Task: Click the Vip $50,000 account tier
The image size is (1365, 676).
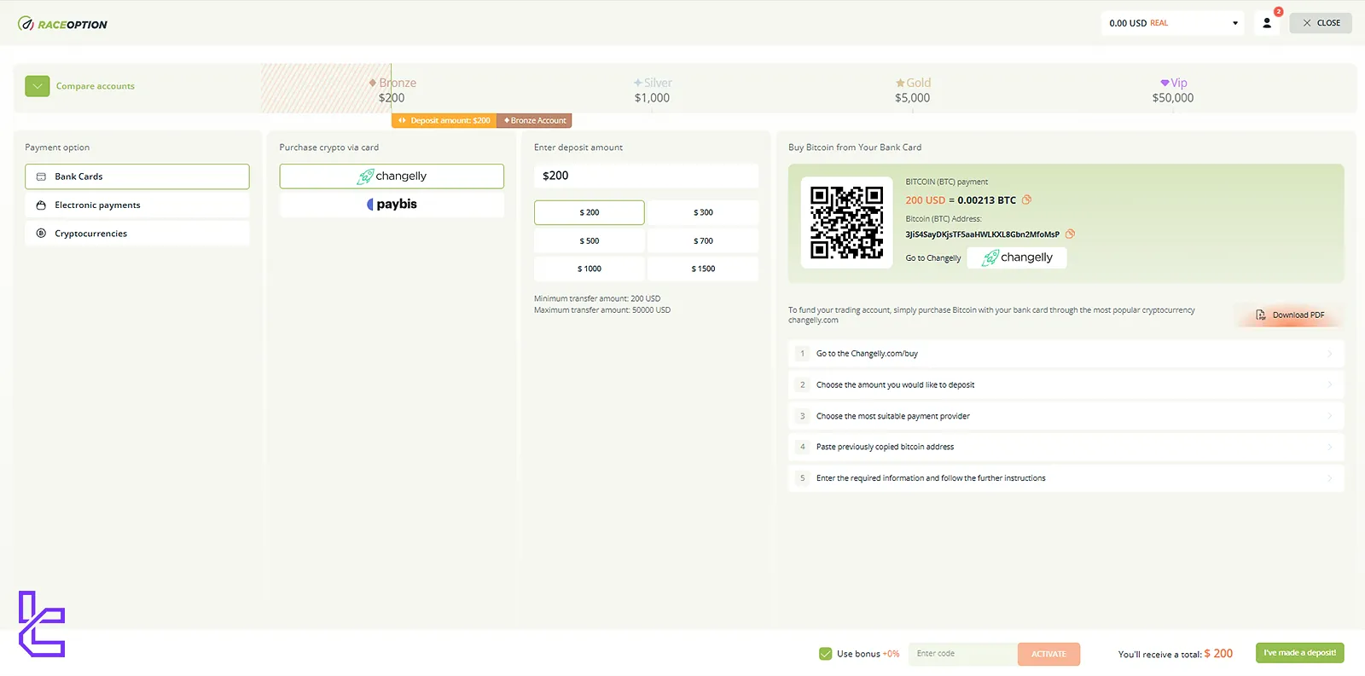Action: point(1173,90)
